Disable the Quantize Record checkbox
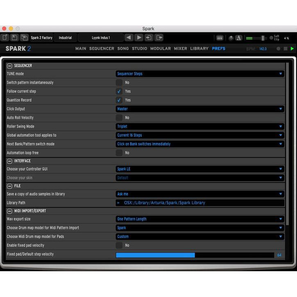 click(119, 100)
